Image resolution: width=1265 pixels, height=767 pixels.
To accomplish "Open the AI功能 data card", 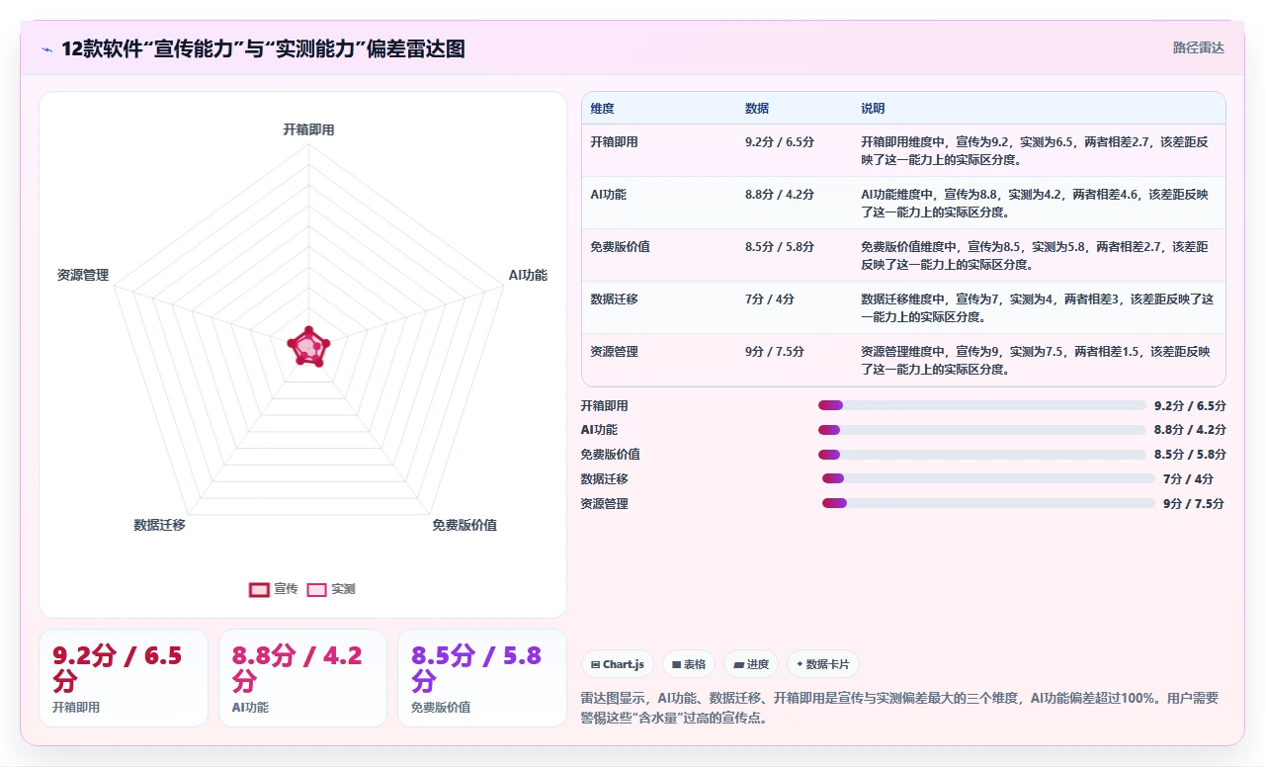I will pos(302,678).
